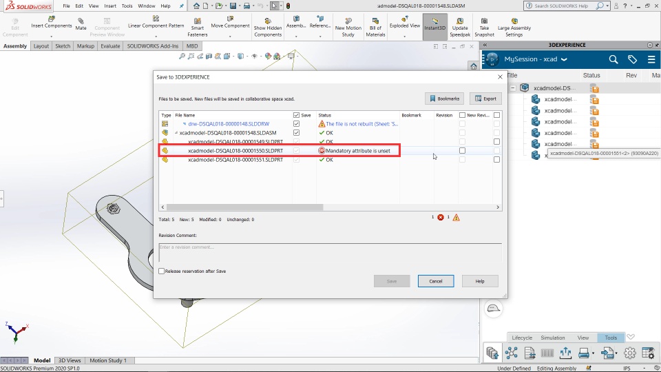The width and height of the screenshot is (661, 372).
Task: Click the Save button in dialog
Action: pos(392,281)
